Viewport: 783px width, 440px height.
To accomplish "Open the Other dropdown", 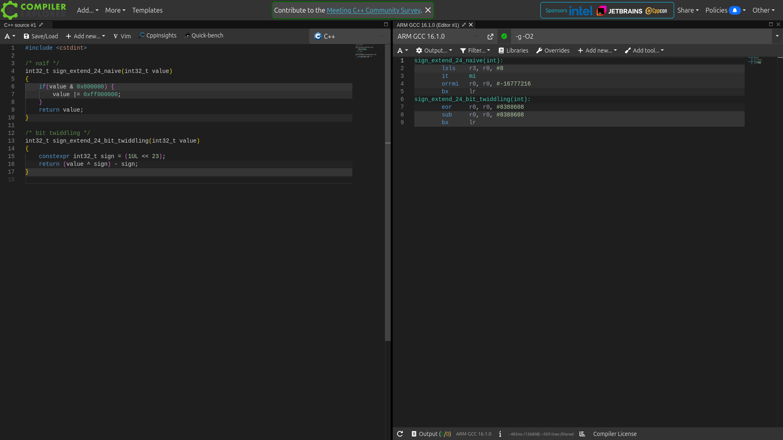I will [763, 10].
